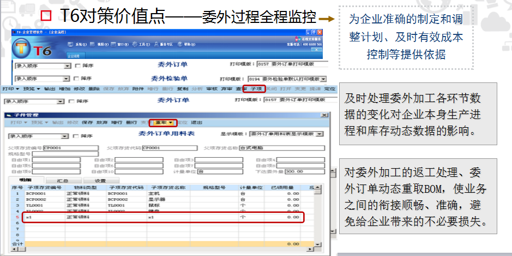Image resolution: width=512 pixels, height=256 pixels.
Task: Close the inner 企业流程 page with X
Action: 316,49
